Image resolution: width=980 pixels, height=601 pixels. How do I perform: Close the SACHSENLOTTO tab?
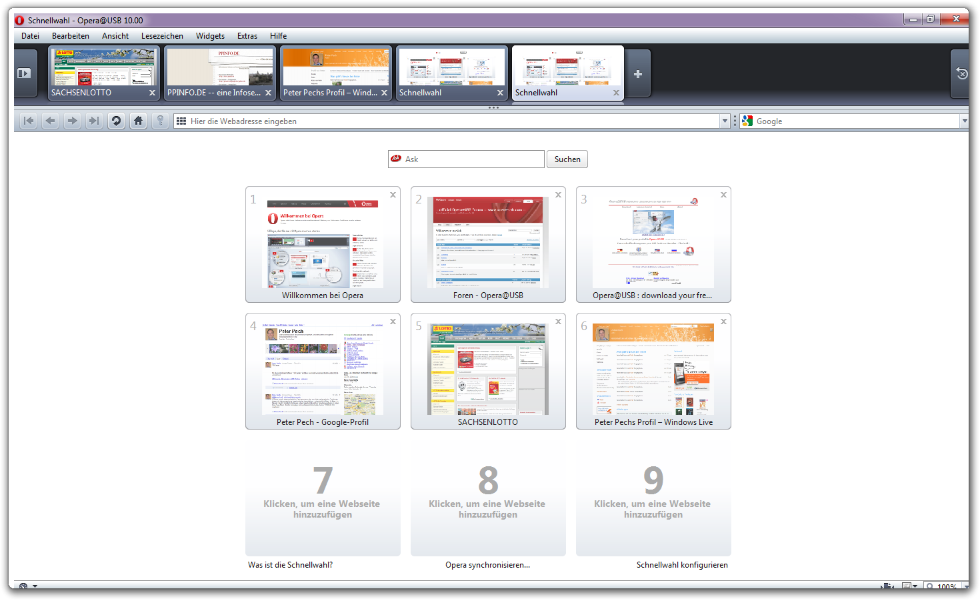152,93
